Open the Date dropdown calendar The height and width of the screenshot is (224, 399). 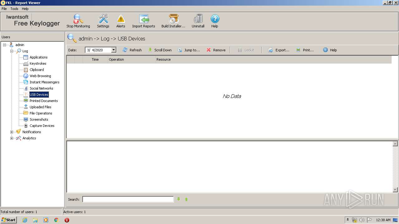[113, 50]
